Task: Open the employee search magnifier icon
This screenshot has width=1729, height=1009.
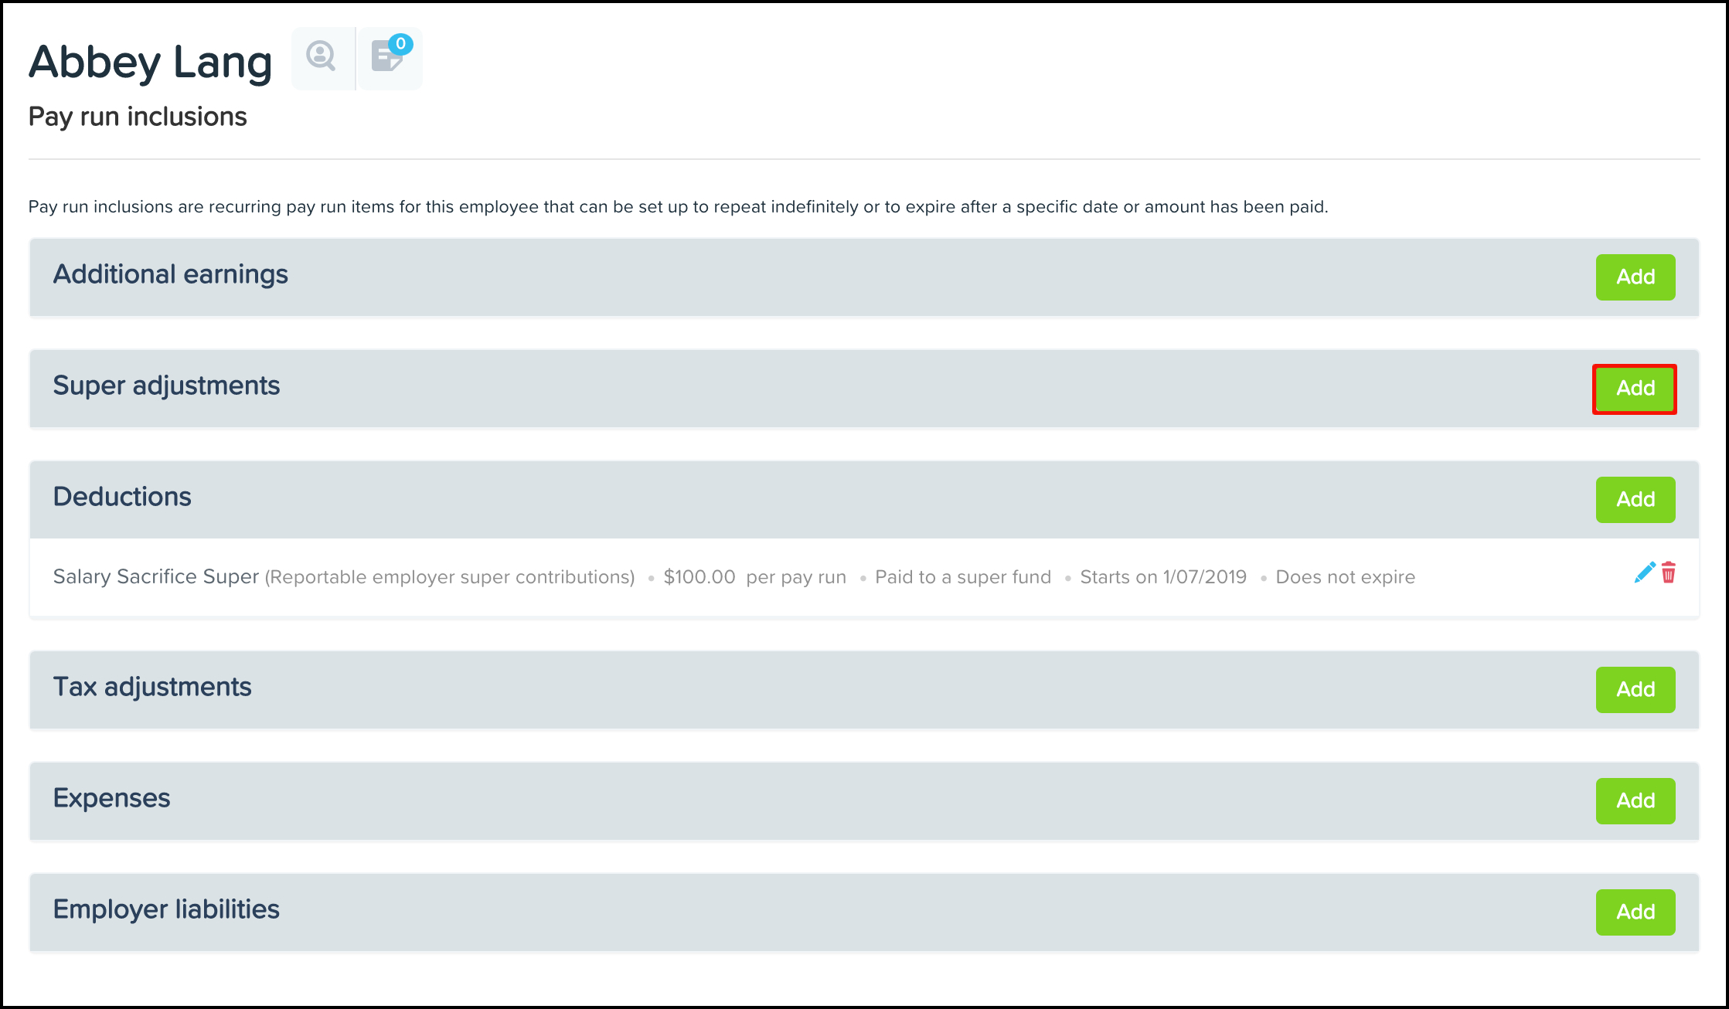Action: (x=322, y=58)
